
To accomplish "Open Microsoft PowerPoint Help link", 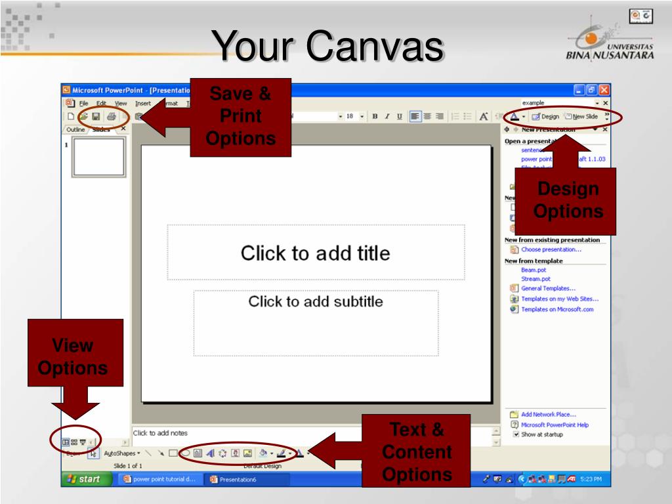I will click(555, 425).
